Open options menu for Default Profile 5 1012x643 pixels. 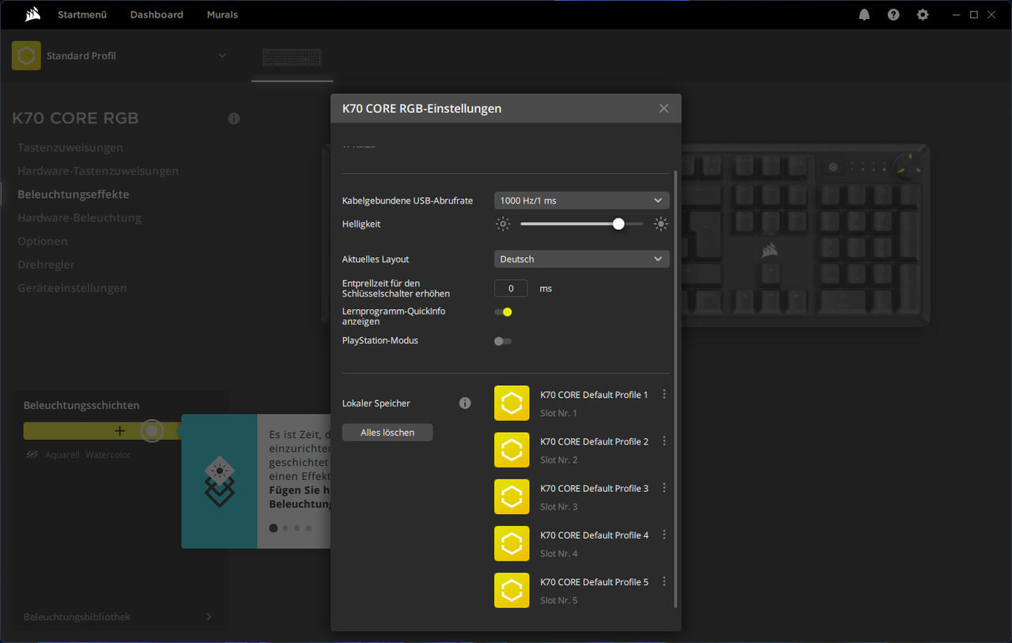[664, 581]
